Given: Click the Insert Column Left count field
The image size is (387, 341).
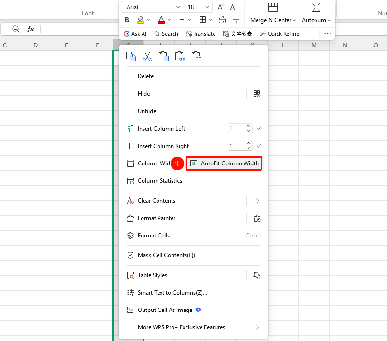Looking at the screenshot, I should pos(240,129).
